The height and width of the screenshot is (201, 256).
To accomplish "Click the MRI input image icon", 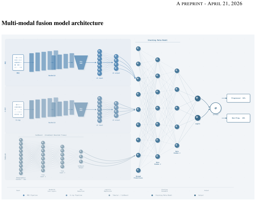I will pyautogui.click(x=18, y=62).
